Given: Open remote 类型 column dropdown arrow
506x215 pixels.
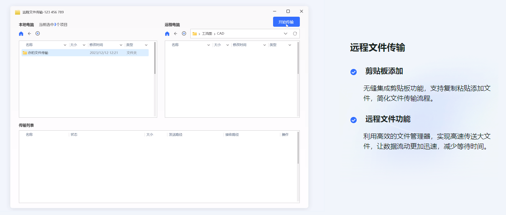Looking at the screenshot, I should point(290,45).
